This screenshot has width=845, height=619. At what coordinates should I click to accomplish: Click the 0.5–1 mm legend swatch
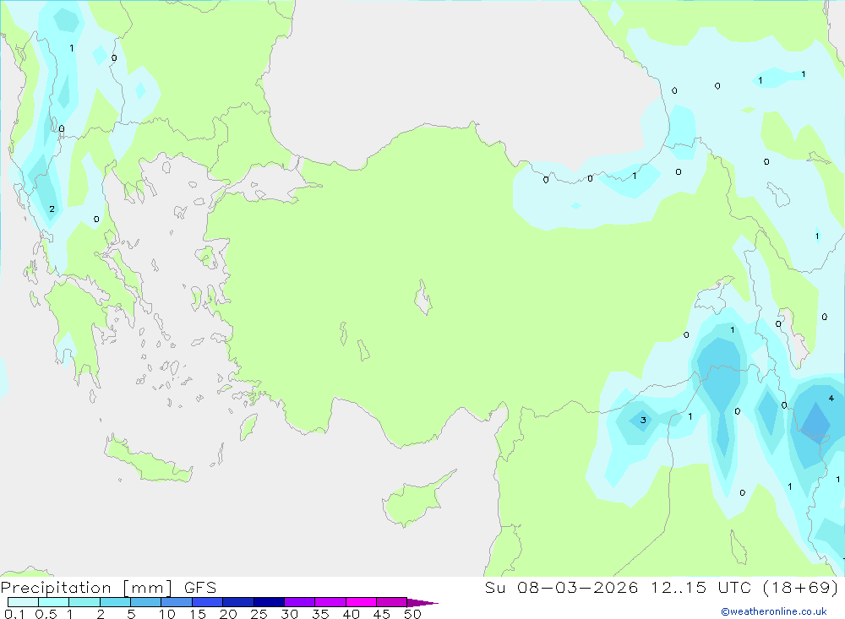click(x=53, y=602)
